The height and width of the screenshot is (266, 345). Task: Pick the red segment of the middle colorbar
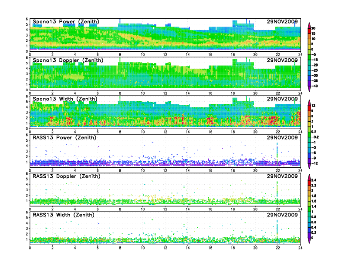tap(309, 108)
